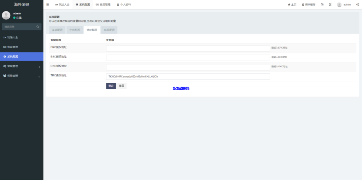Expand the 常规管理 sidebar menu
Image resolution: width=362 pixels, height=180 pixels.
[22, 66]
